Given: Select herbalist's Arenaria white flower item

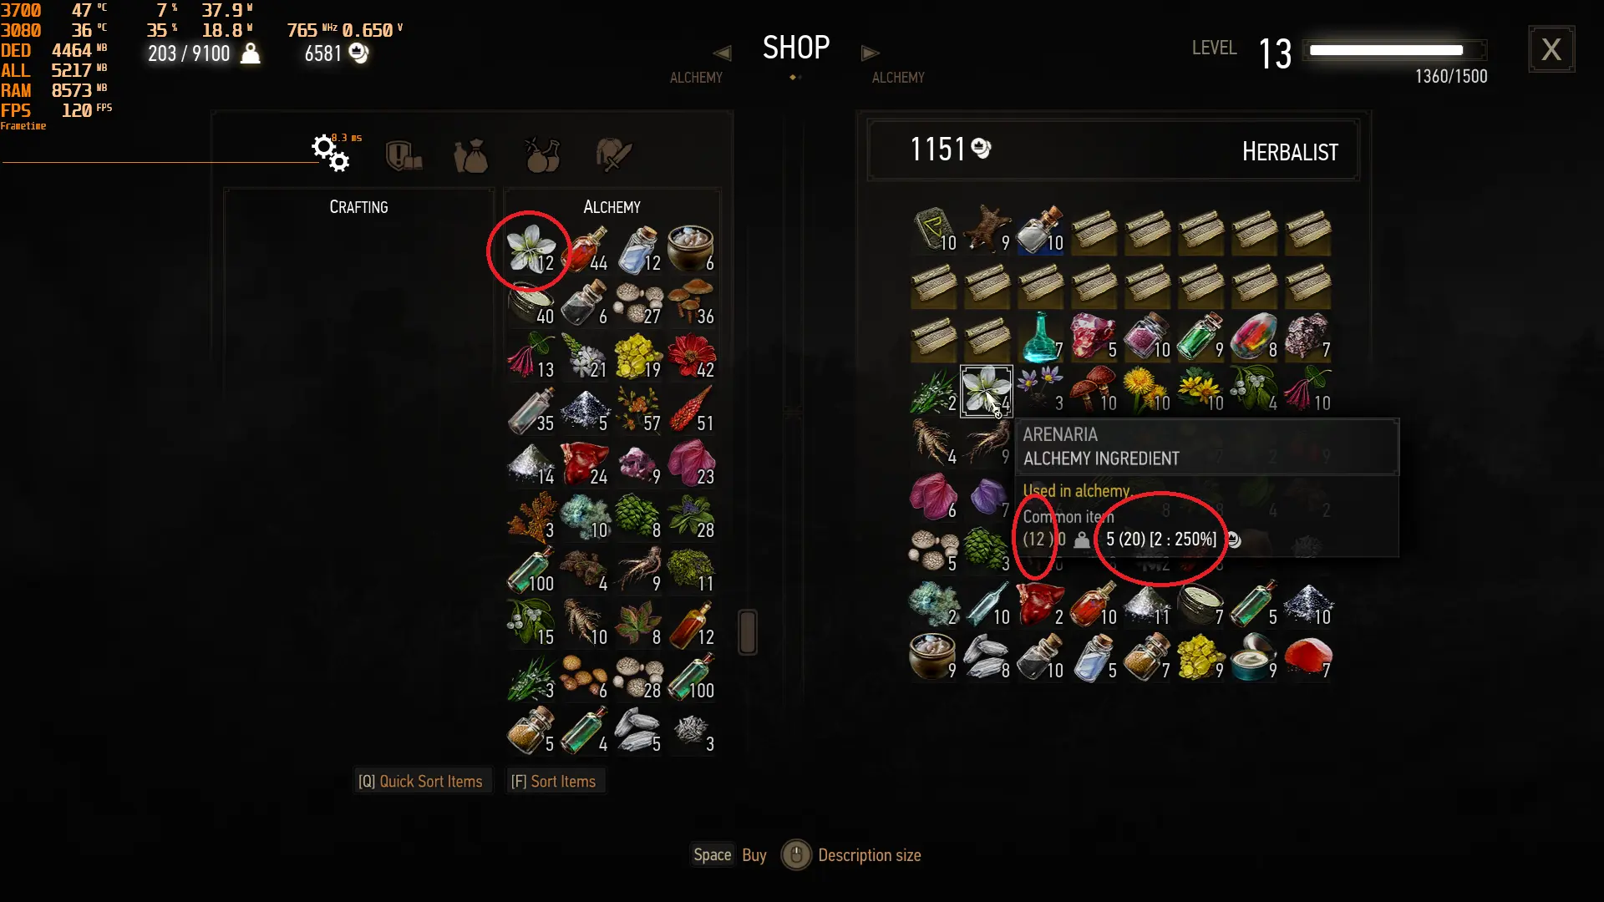Looking at the screenshot, I should (x=987, y=390).
